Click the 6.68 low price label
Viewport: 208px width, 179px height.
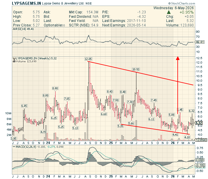pyautogui.click(x=104, y=114)
